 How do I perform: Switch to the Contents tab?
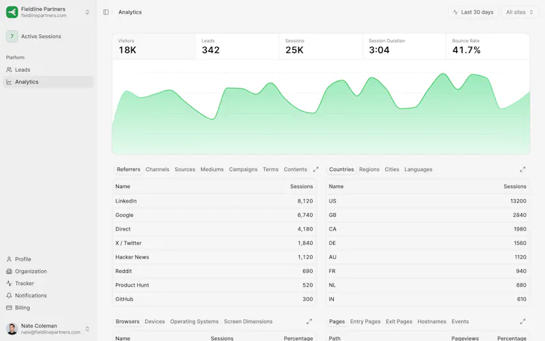(x=295, y=169)
